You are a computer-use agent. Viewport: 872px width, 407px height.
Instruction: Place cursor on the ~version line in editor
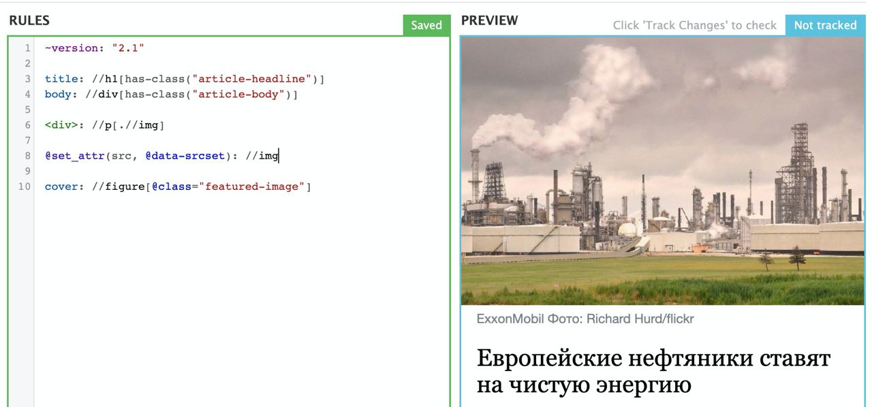(95, 48)
